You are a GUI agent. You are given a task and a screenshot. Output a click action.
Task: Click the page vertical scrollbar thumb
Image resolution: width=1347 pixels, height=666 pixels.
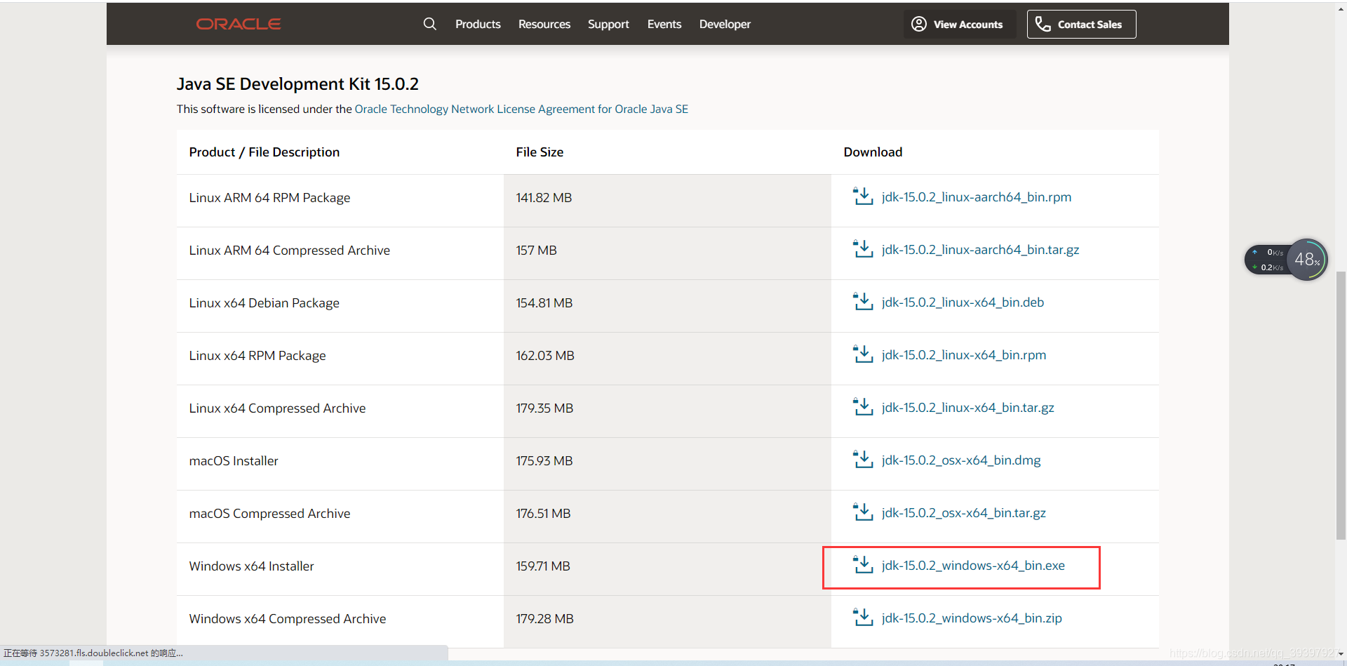pos(1341,406)
